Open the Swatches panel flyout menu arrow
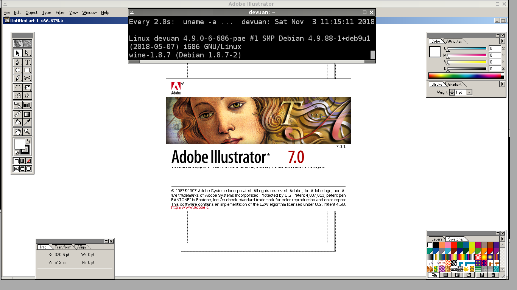This screenshot has width=517, height=290. pos(503,239)
